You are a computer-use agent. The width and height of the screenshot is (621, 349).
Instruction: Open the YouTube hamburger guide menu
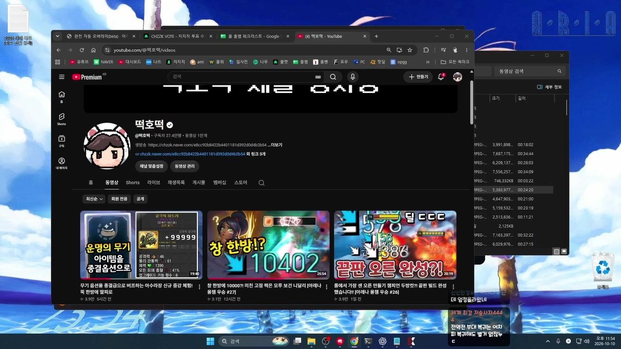tap(62, 77)
